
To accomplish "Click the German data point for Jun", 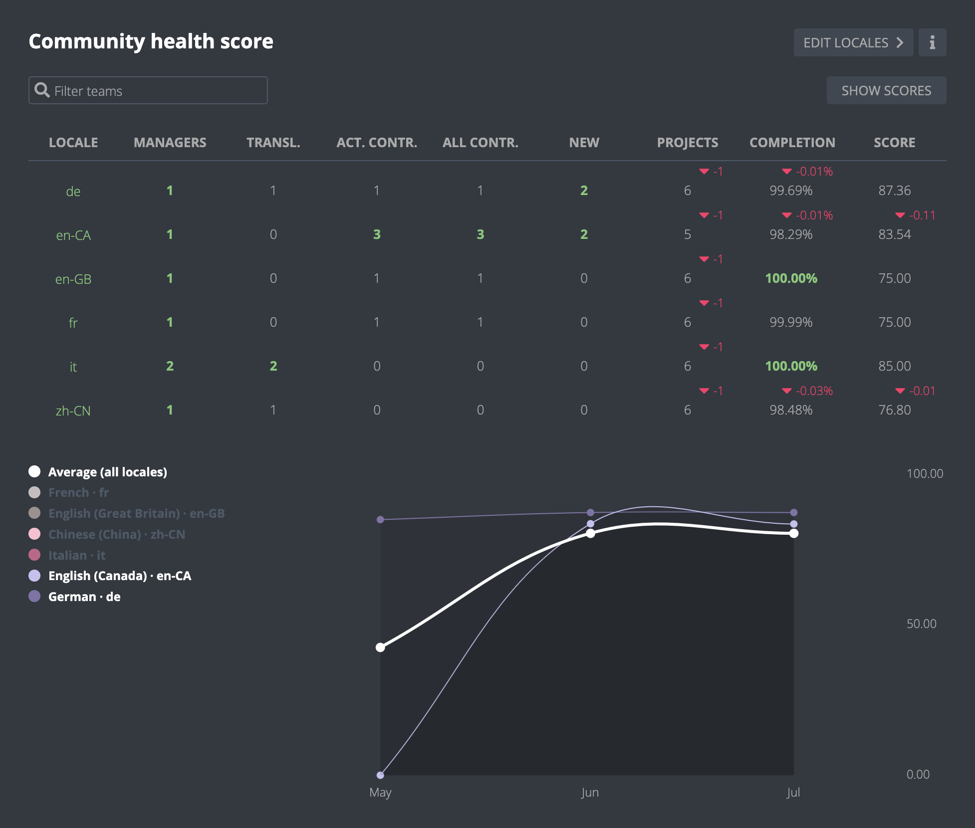I will pos(590,513).
